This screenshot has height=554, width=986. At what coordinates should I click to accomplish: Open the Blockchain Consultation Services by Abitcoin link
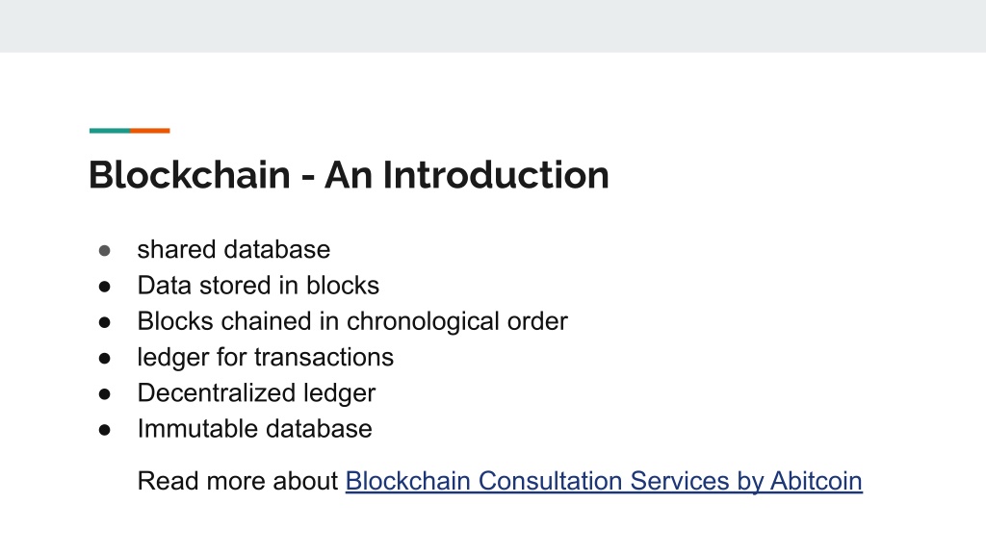604,481
